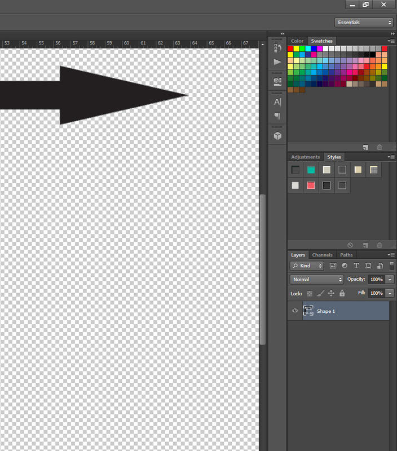Filter layers by type layers
Image resolution: width=397 pixels, height=451 pixels.
coord(356,266)
